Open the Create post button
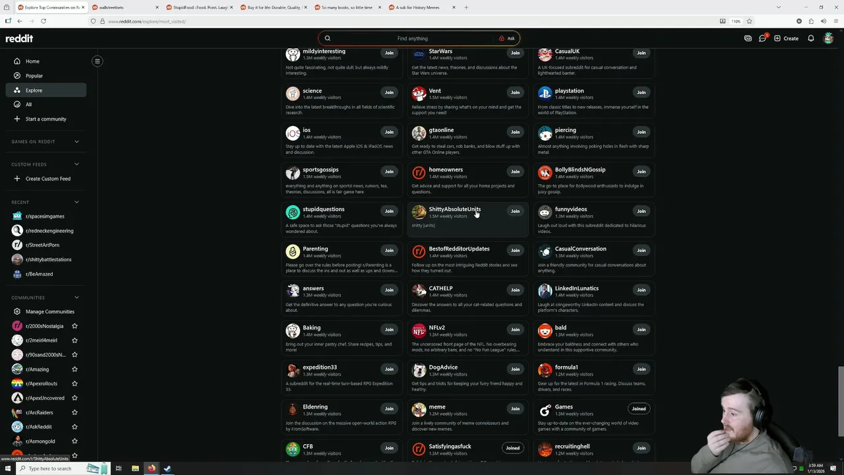This screenshot has height=475, width=844. click(x=786, y=38)
